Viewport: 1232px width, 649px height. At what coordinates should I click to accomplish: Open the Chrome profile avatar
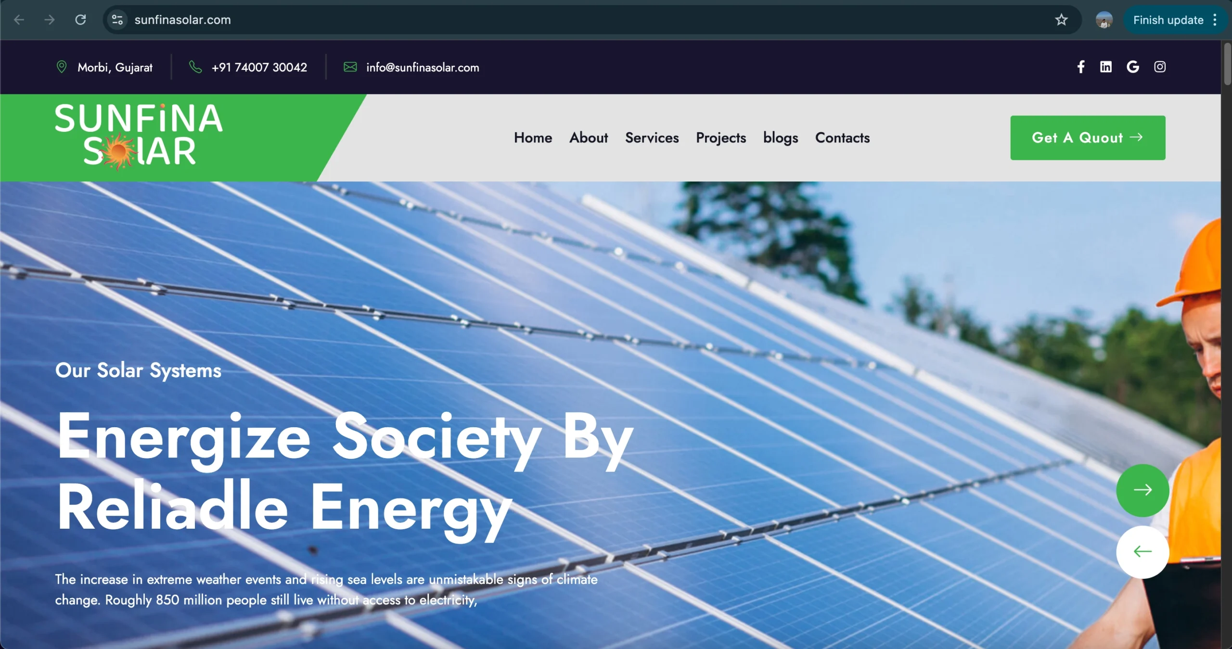1104,20
